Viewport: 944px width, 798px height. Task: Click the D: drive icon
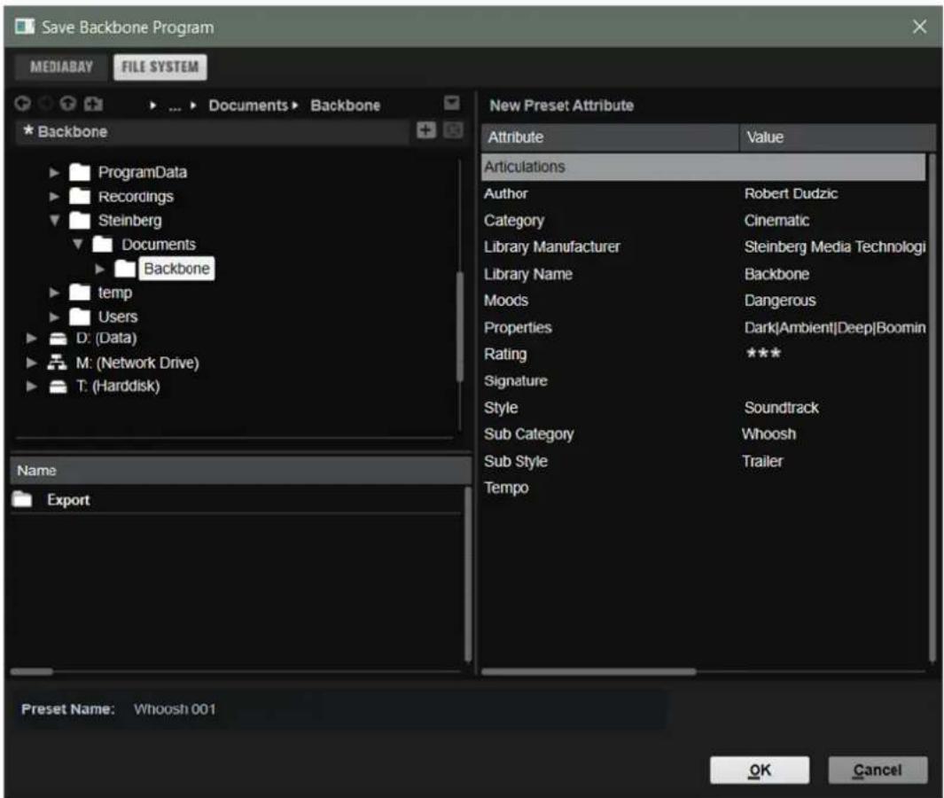point(58,339)
